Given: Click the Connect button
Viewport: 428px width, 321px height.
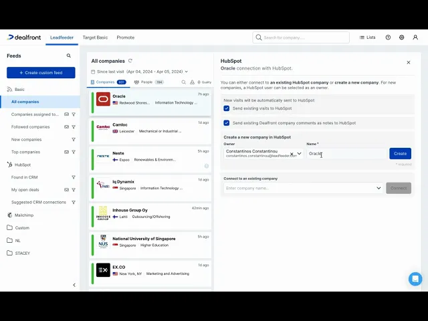Looking at the screenshot, I should click(x=399, y=188).
